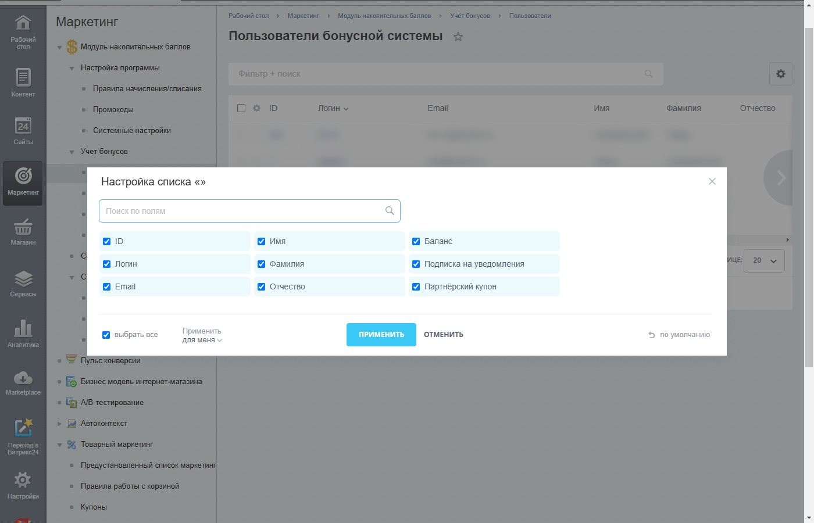The image size is (814, 523).
Task: Open Правила начисления/списания menu item
Action: coord(147,89)
